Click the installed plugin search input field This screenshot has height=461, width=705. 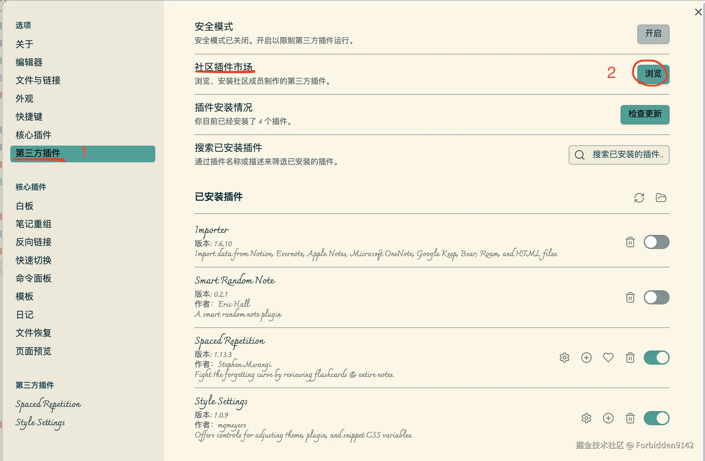(625, 155)
